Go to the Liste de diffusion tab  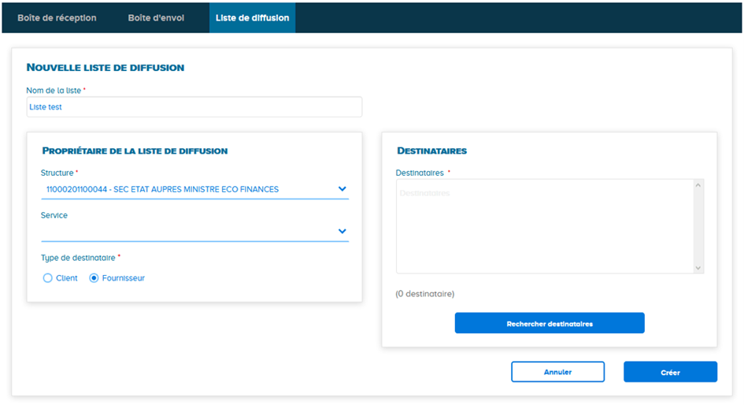point(252,17)
